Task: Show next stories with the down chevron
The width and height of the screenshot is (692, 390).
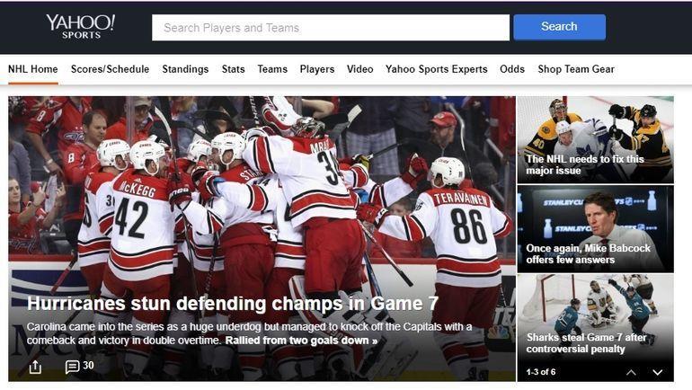Action: [x=657, y=372]
